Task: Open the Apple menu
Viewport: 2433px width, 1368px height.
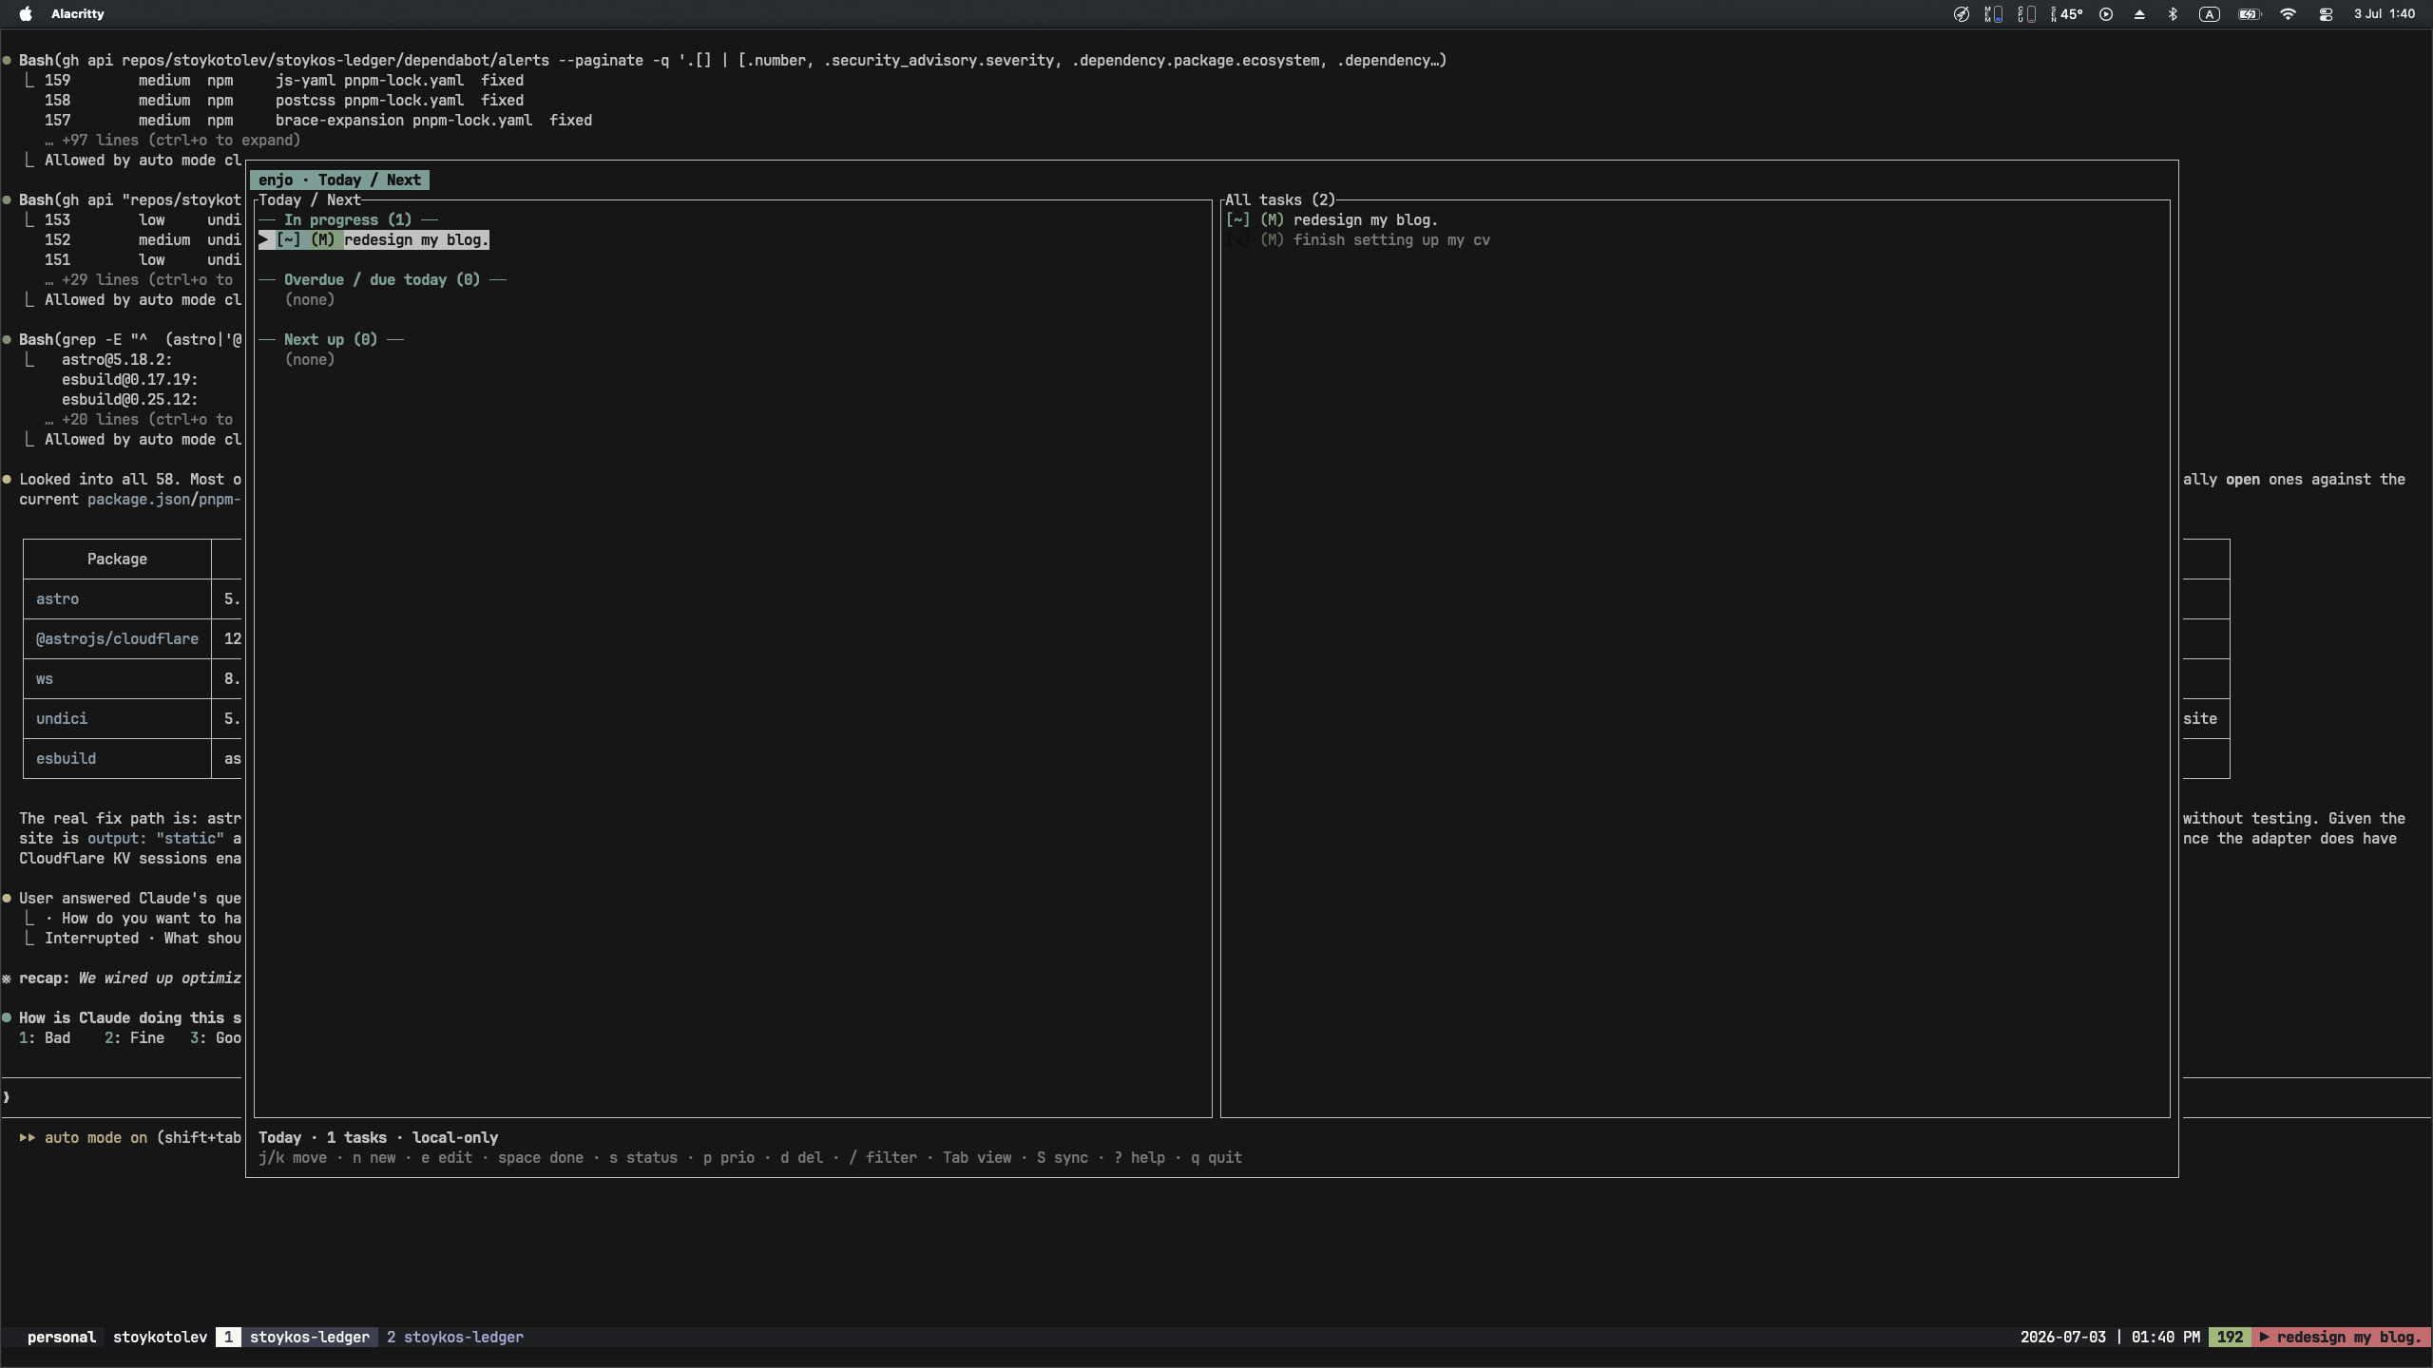Action: pos(26,13)
